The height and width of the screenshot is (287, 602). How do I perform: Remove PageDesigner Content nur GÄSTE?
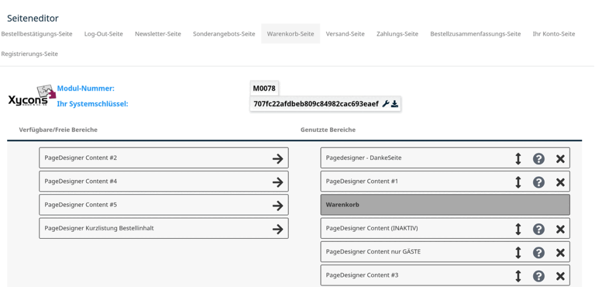click(x=560, y=253)
